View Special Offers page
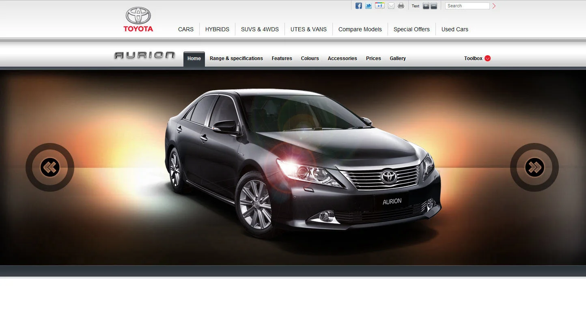Screen dimensions: 586x314 point(411,29)
